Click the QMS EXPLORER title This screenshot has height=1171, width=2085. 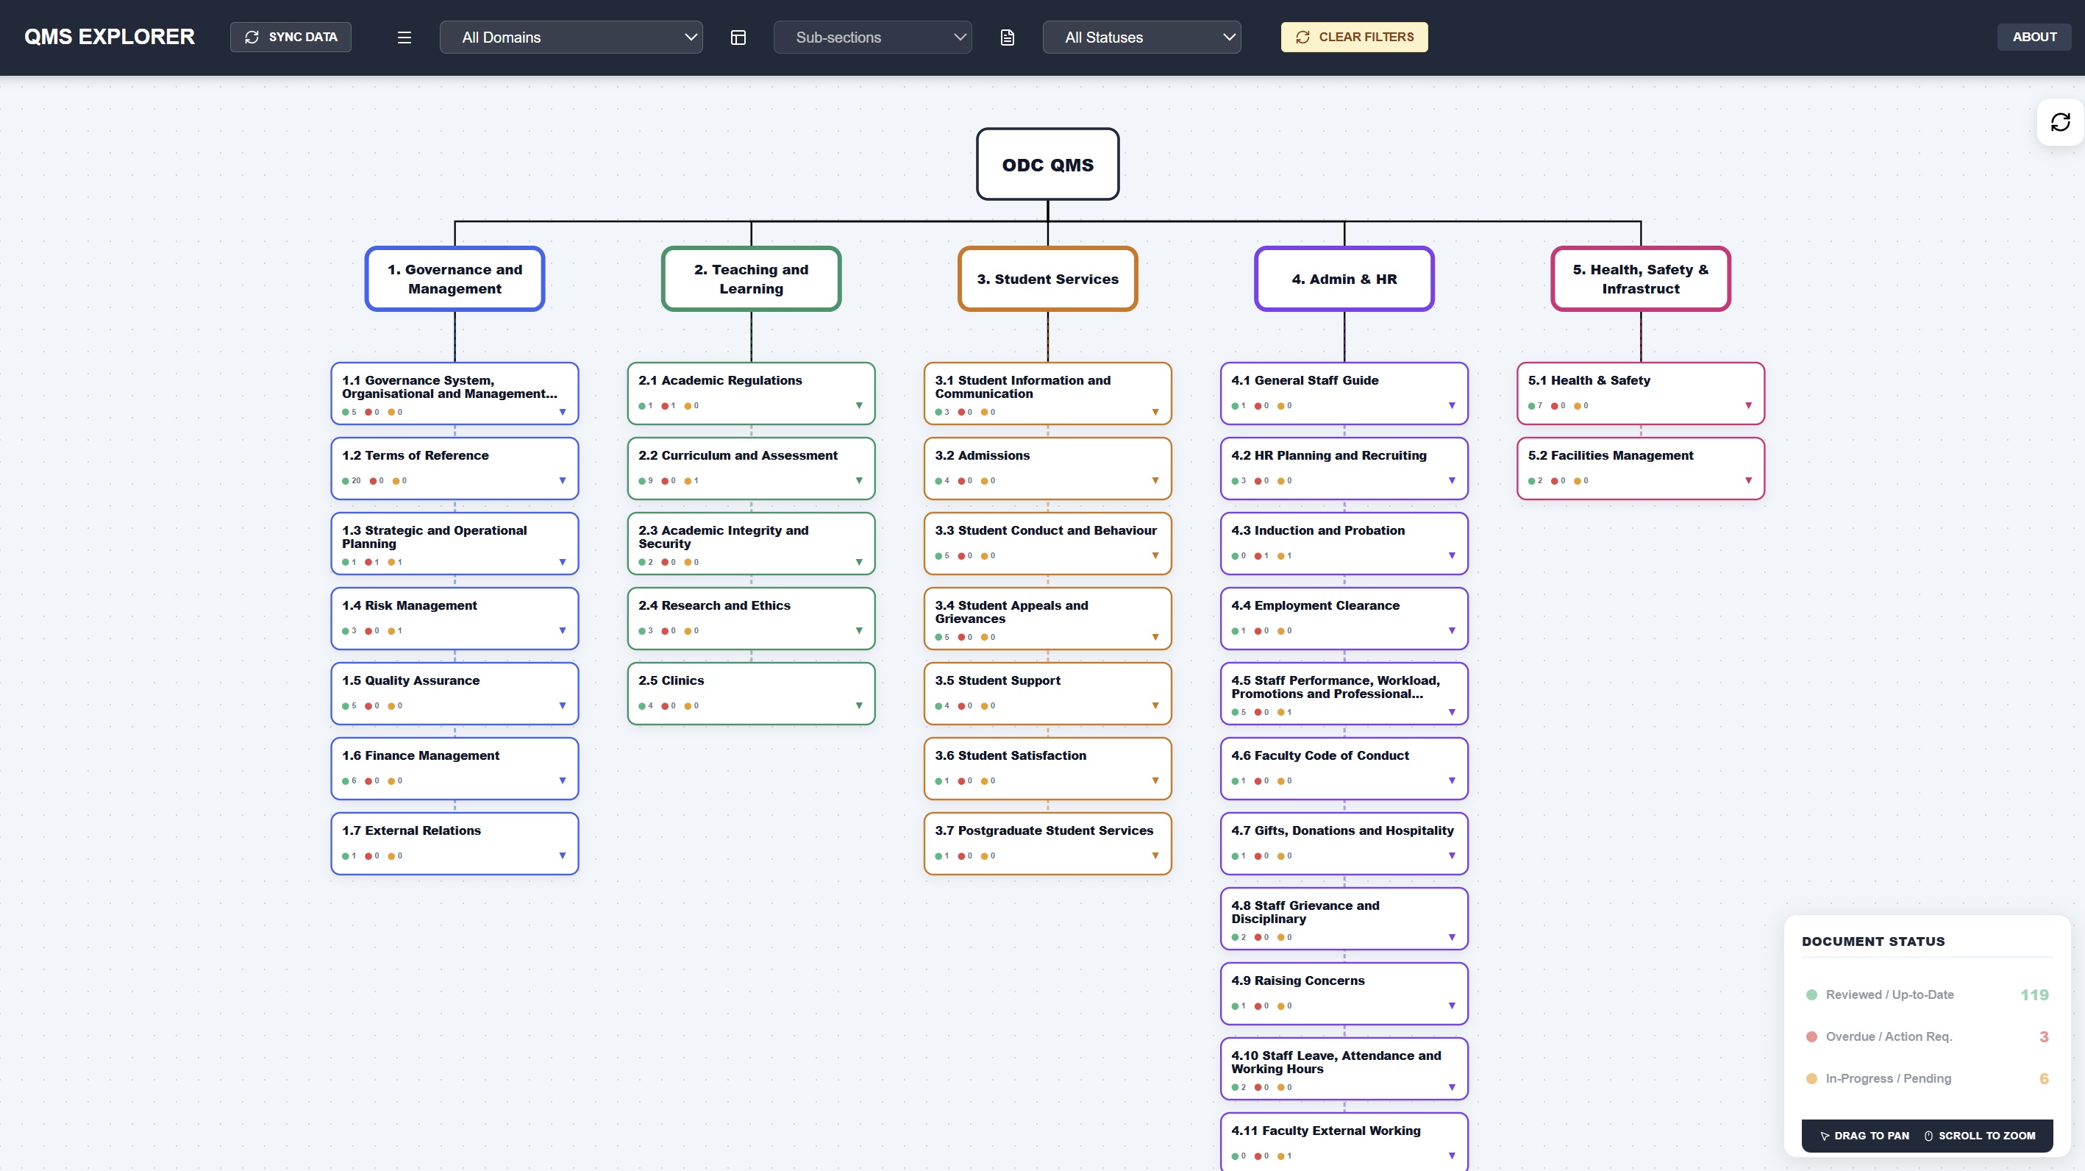click(110, 38)
